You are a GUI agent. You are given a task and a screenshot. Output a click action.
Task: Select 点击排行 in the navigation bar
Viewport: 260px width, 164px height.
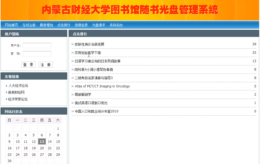coord(64,25)
